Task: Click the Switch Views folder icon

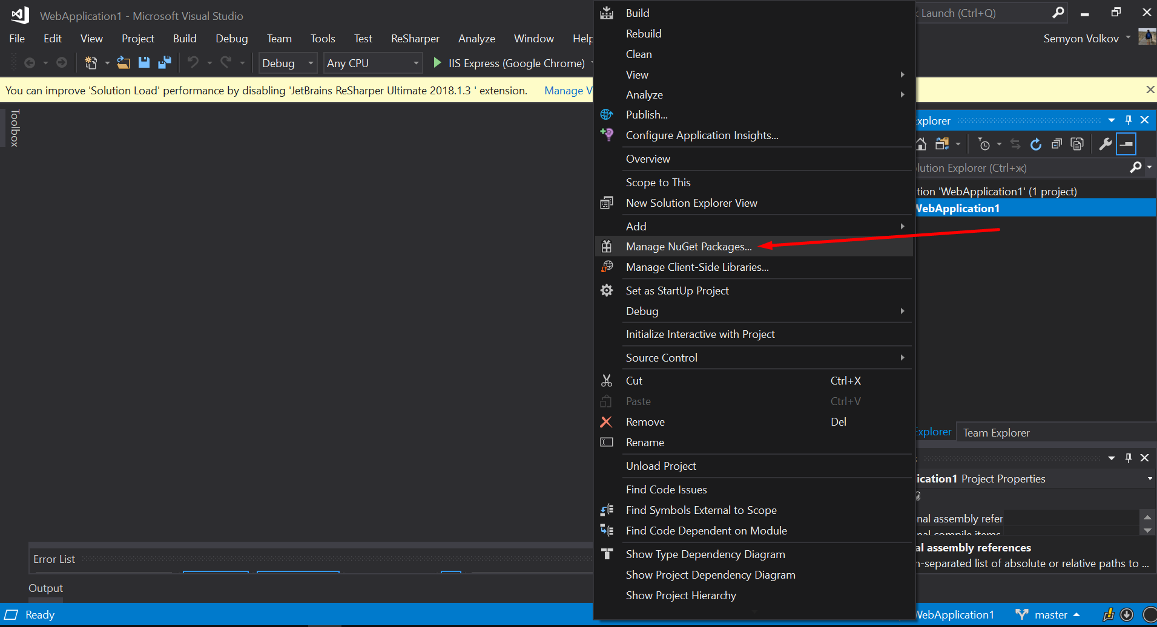Action: pos(942,144)
